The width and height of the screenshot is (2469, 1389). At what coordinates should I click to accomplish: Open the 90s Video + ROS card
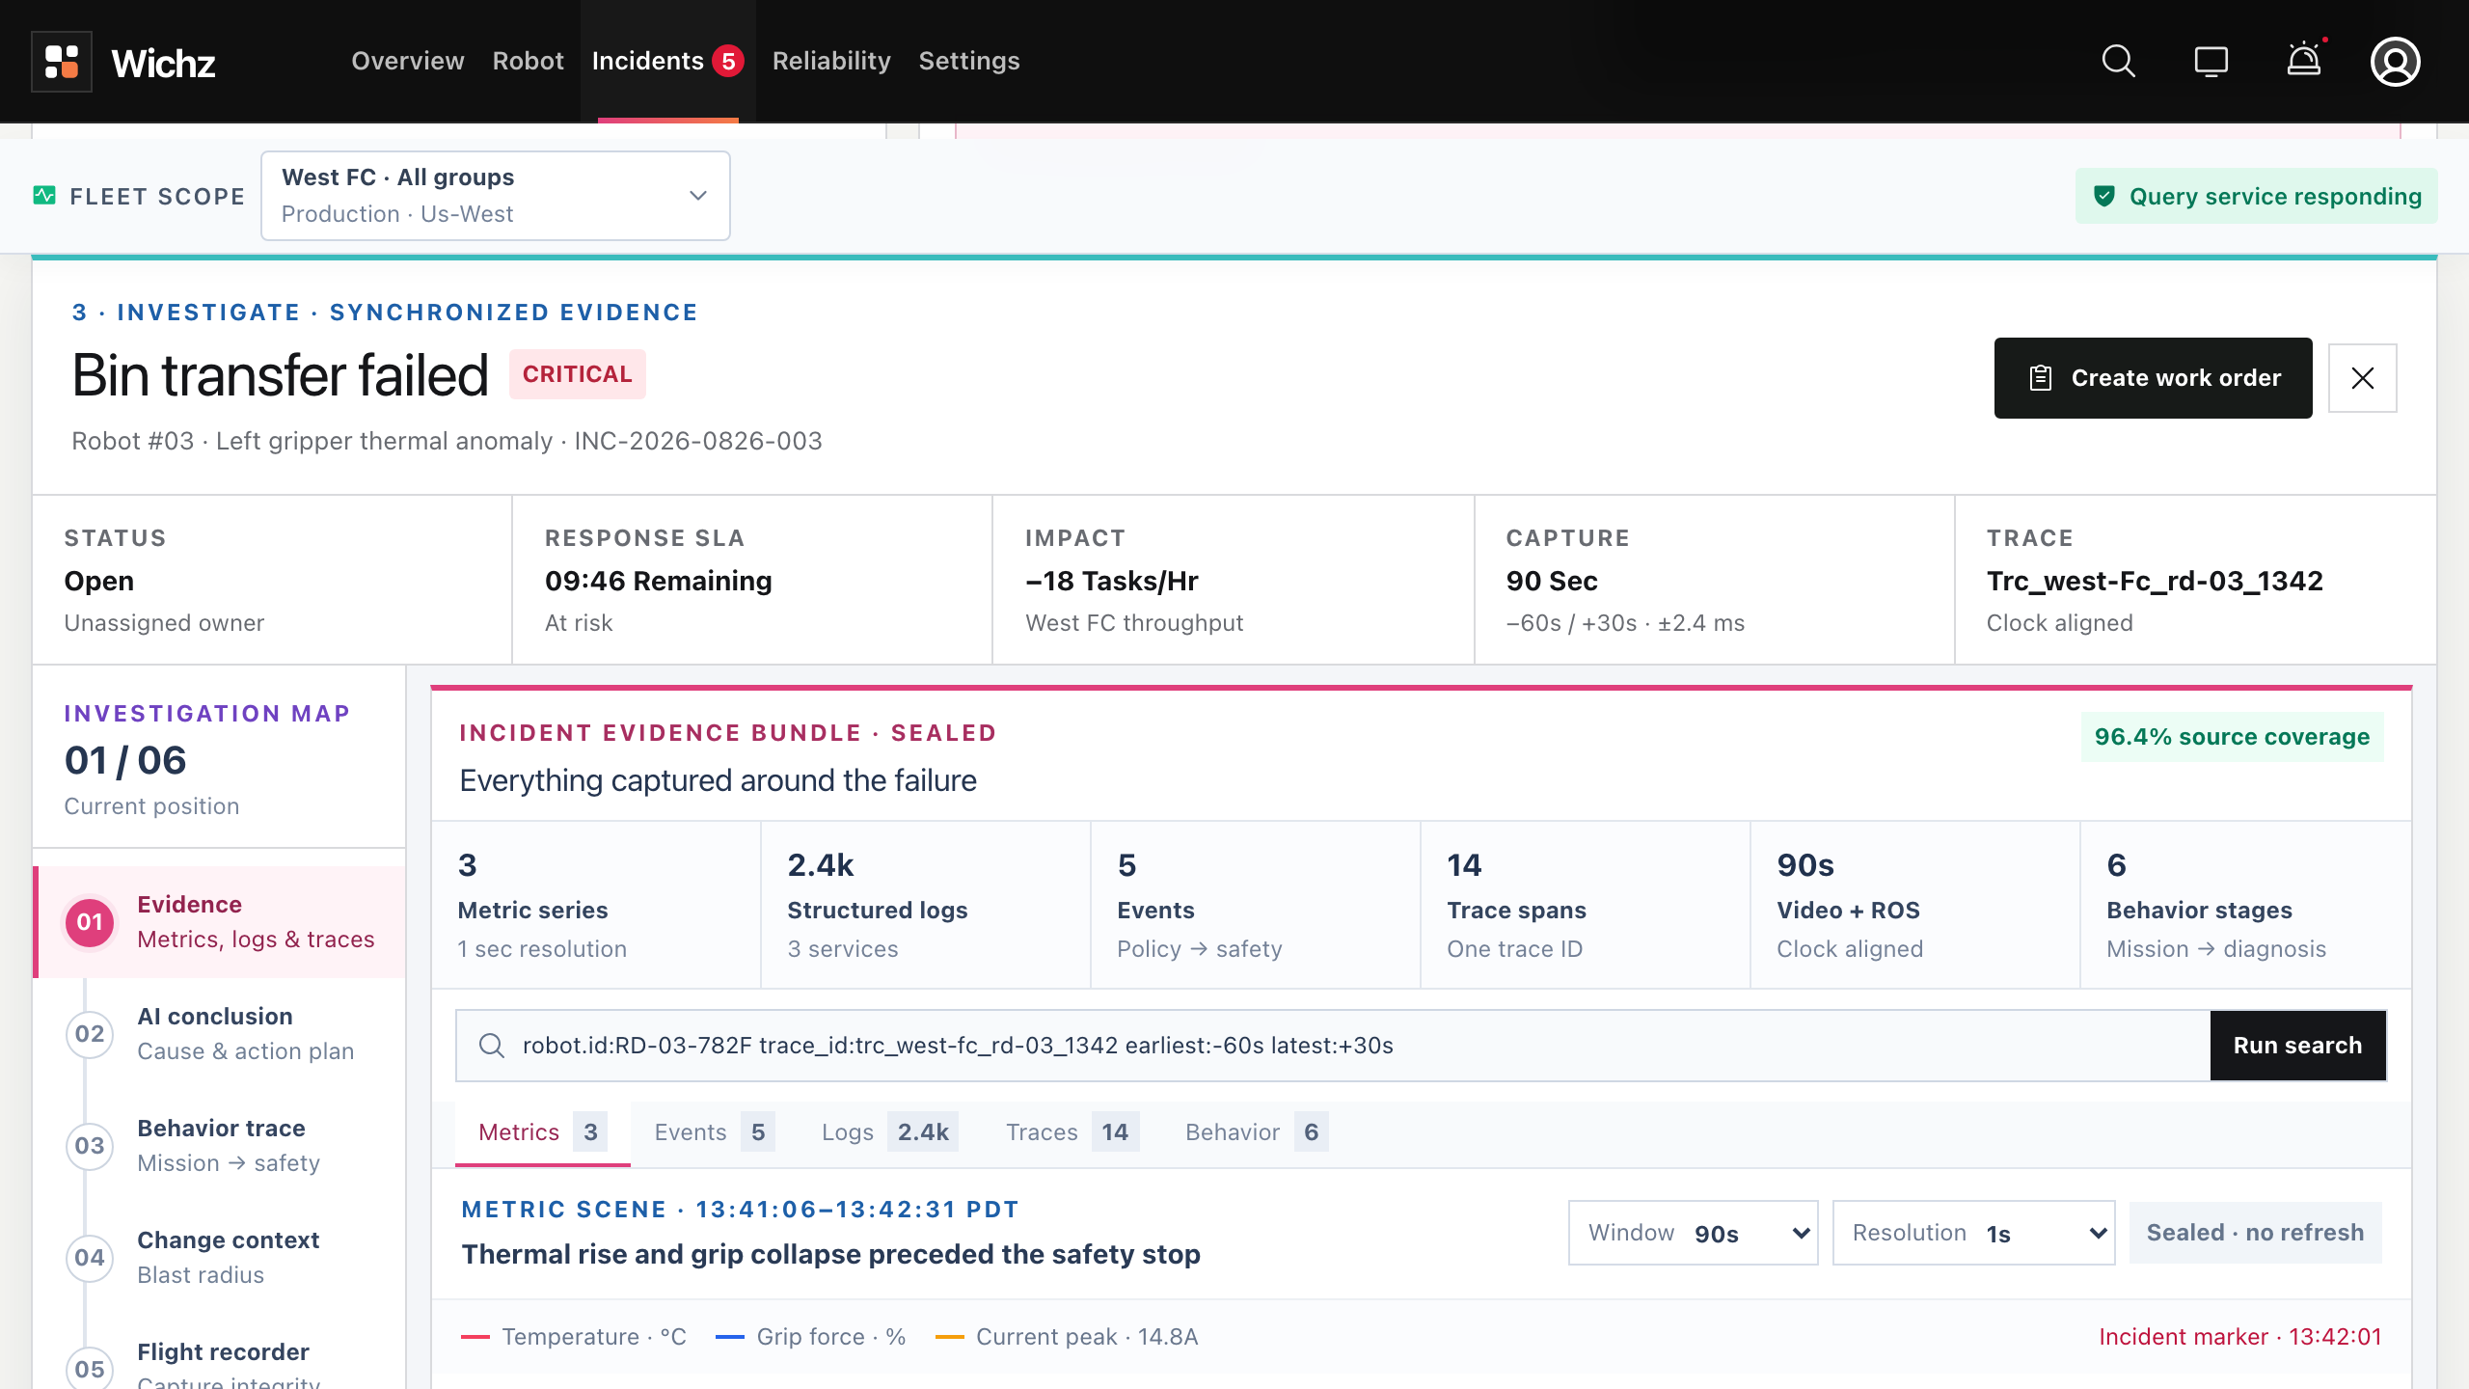click(x=1915, y=905)
